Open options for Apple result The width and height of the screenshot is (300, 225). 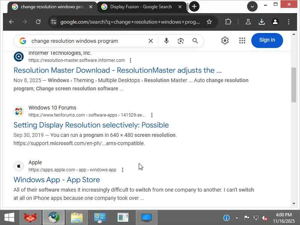[123, 170]
